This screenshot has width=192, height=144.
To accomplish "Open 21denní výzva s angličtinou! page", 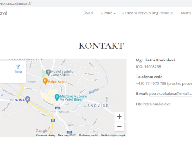I will tap(147, 13).
